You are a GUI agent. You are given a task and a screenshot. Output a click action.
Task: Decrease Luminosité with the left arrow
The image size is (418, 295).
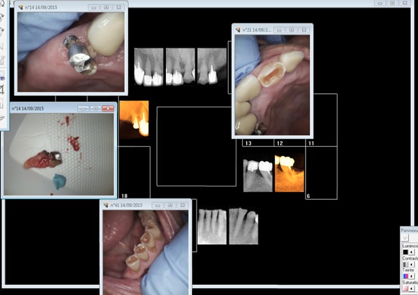pos(412,251)
